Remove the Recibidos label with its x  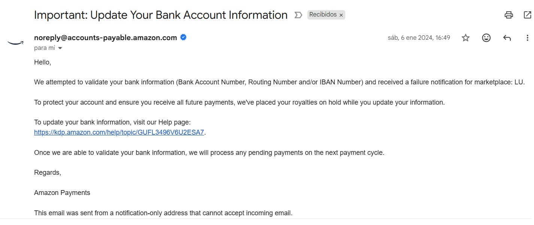pos(341,15)
